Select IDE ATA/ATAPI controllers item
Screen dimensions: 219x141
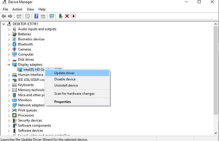tap(31, 80)
